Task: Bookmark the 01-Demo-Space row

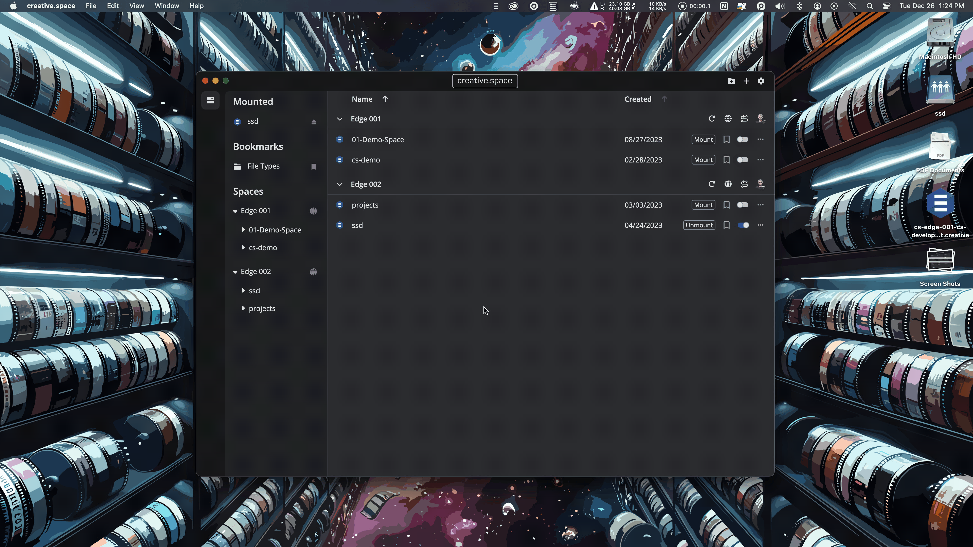Action: pos(726,140)
